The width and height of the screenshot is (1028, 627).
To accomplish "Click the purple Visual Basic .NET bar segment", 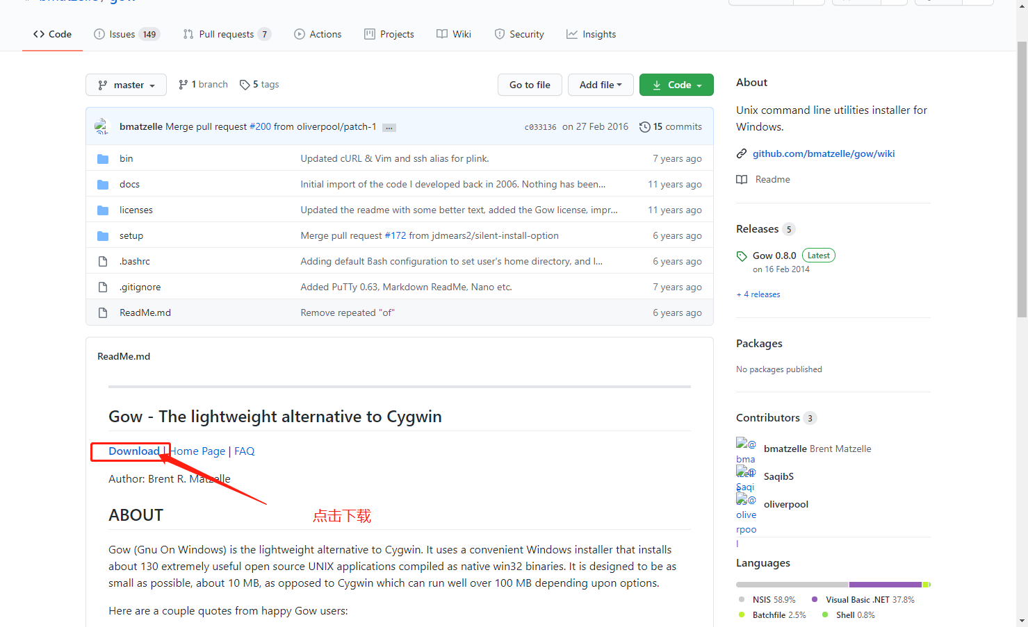I will [886, 585].
